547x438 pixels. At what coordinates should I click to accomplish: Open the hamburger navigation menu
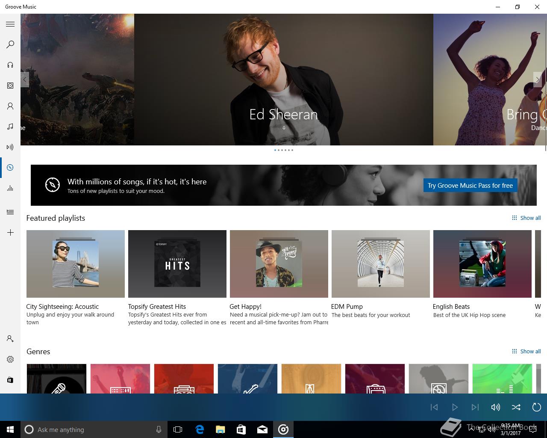[x=10, y=24]
